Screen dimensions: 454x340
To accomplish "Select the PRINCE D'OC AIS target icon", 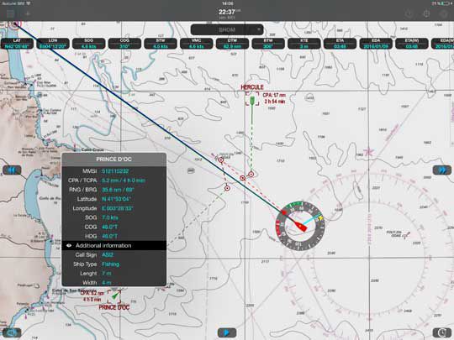I will (114, 296).
